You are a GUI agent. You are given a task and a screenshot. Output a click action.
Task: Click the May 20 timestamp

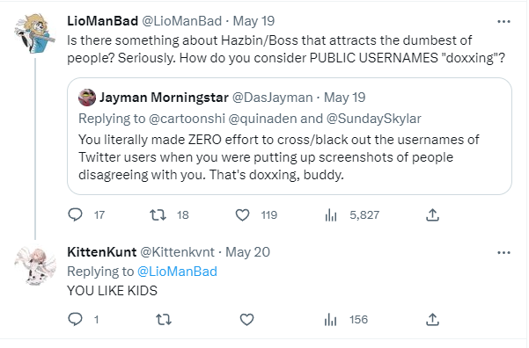click(x=247, y=252)
